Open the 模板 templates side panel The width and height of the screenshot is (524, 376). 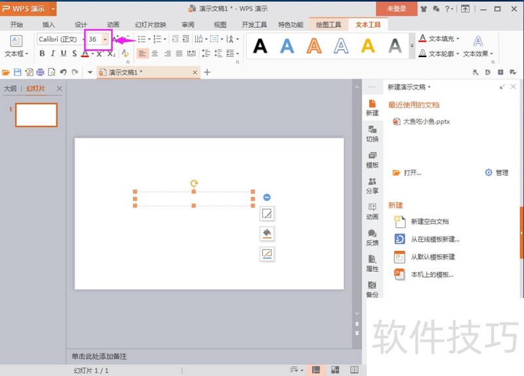tap(372, 159)
